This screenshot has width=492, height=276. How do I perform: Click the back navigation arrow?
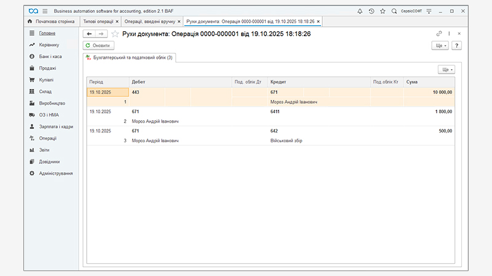(x=89, y=34)
